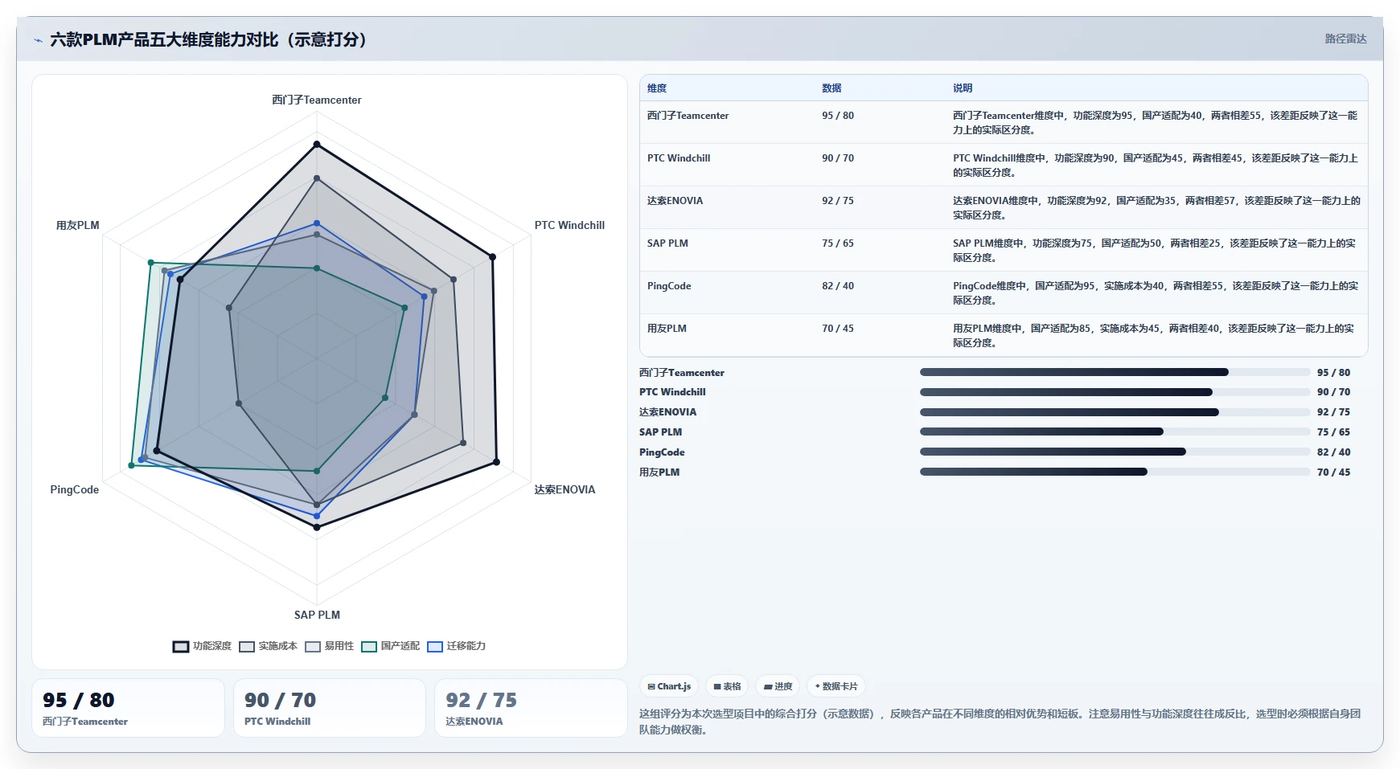This screenshot has width=1400, height=769.
Task: Select the 西门子Teamcenter table row name
Action: 688,116
